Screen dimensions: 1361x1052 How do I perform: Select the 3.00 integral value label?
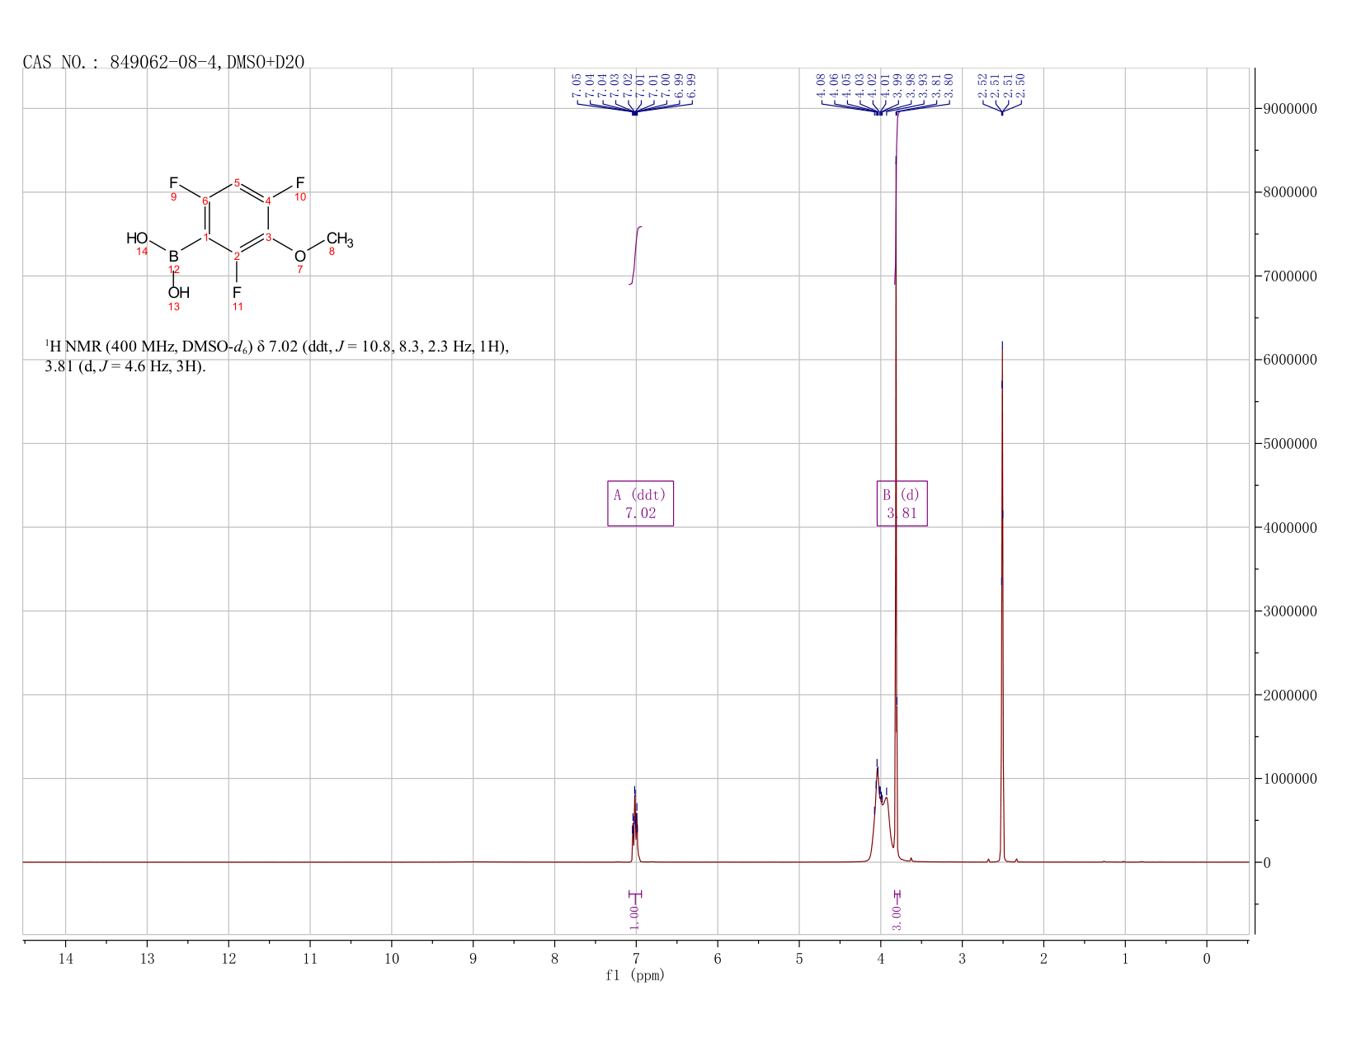click(897, 917)
